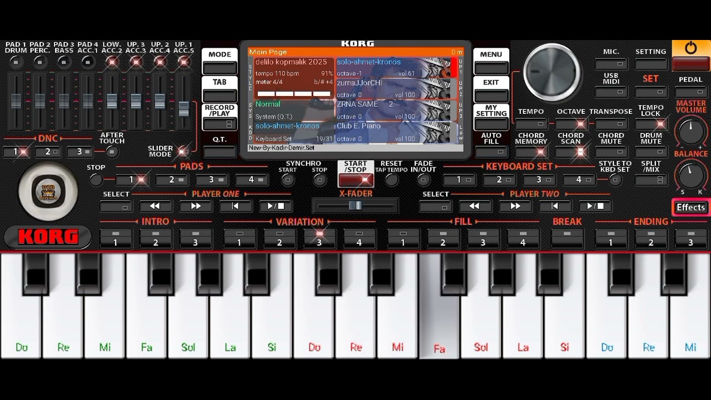Mute the PAD 1 DRUM track
The image size is (711, 400).
[x=16, y=62]
